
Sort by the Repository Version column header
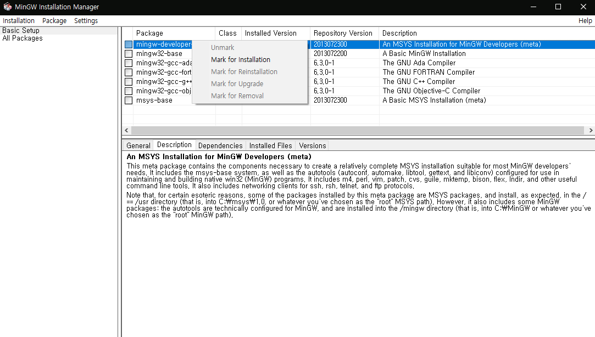[344, 33]
